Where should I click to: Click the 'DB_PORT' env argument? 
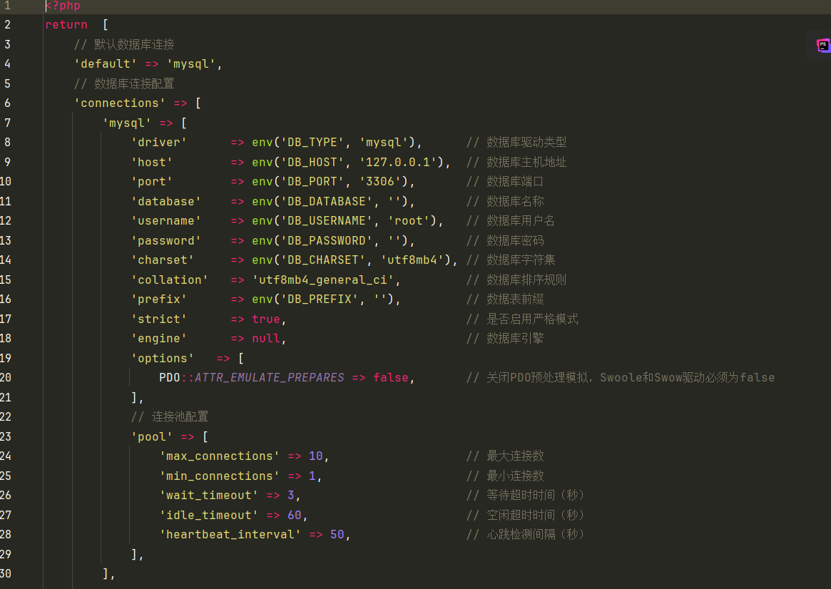tap(312, 182)
